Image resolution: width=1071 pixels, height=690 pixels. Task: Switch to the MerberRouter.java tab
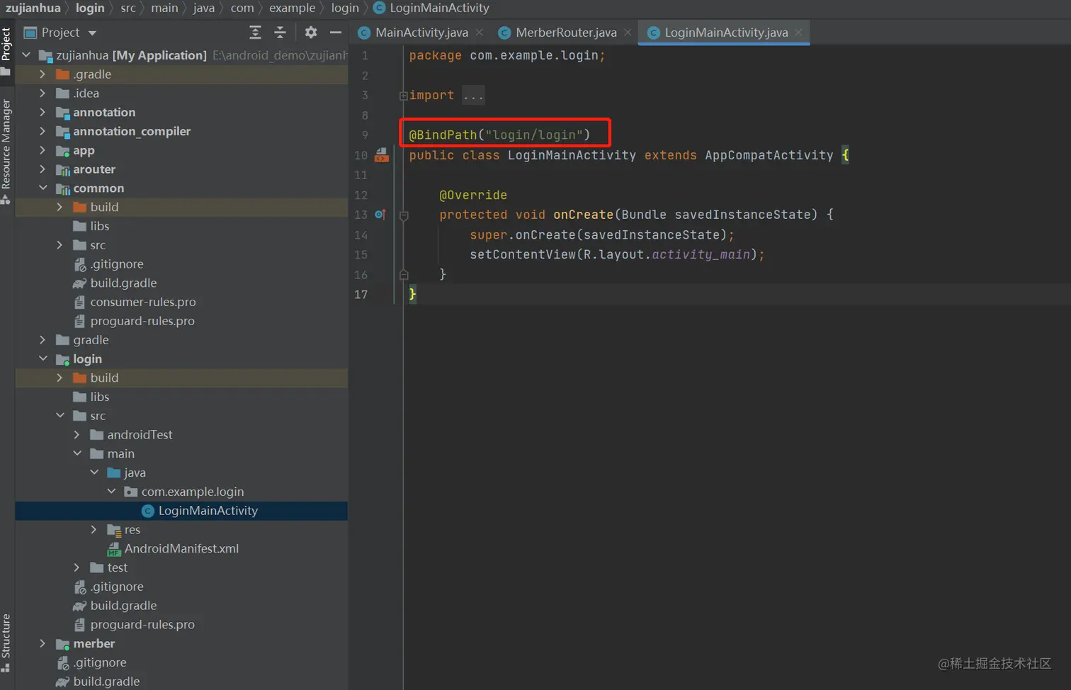(x=565, y=33)
